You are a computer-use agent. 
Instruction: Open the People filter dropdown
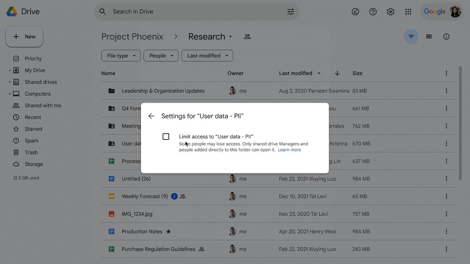pyautogui.click(x=161, y=56)
